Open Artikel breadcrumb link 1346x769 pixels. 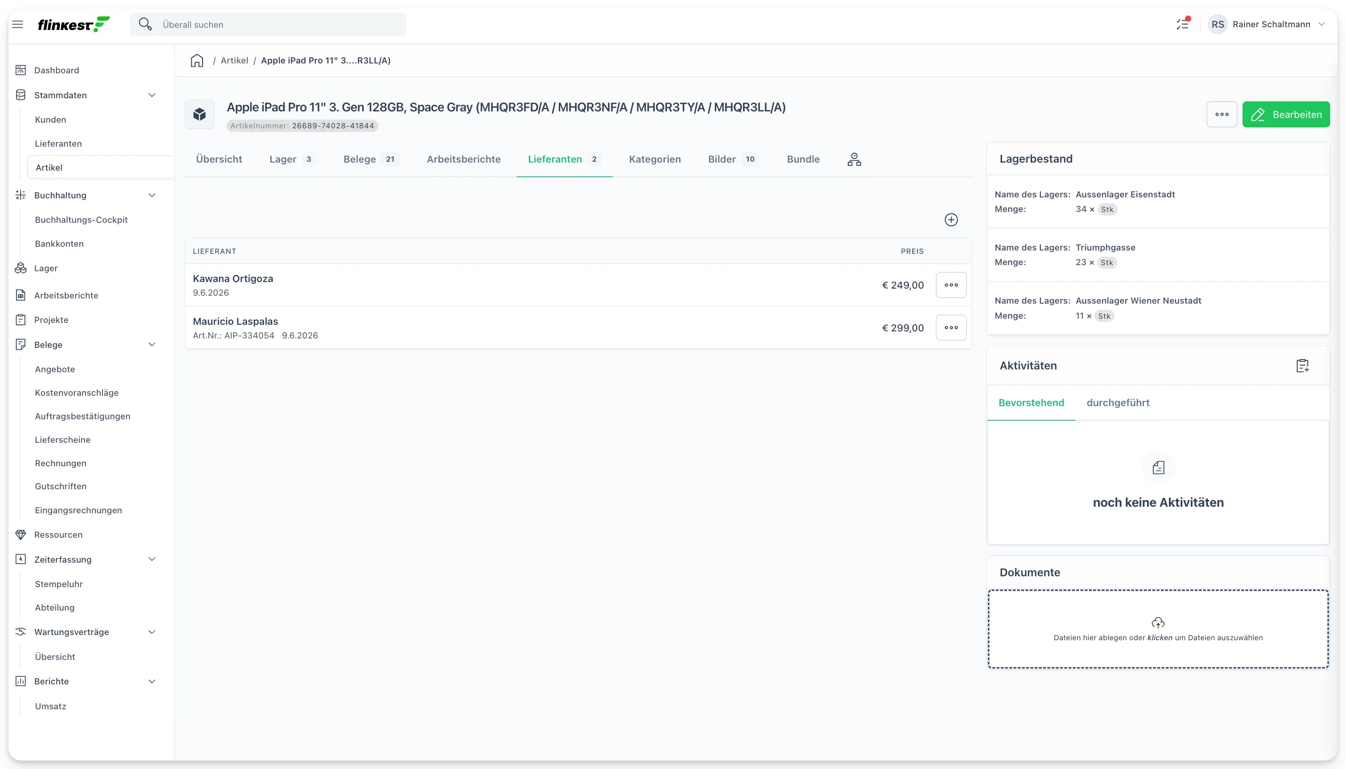235,60
